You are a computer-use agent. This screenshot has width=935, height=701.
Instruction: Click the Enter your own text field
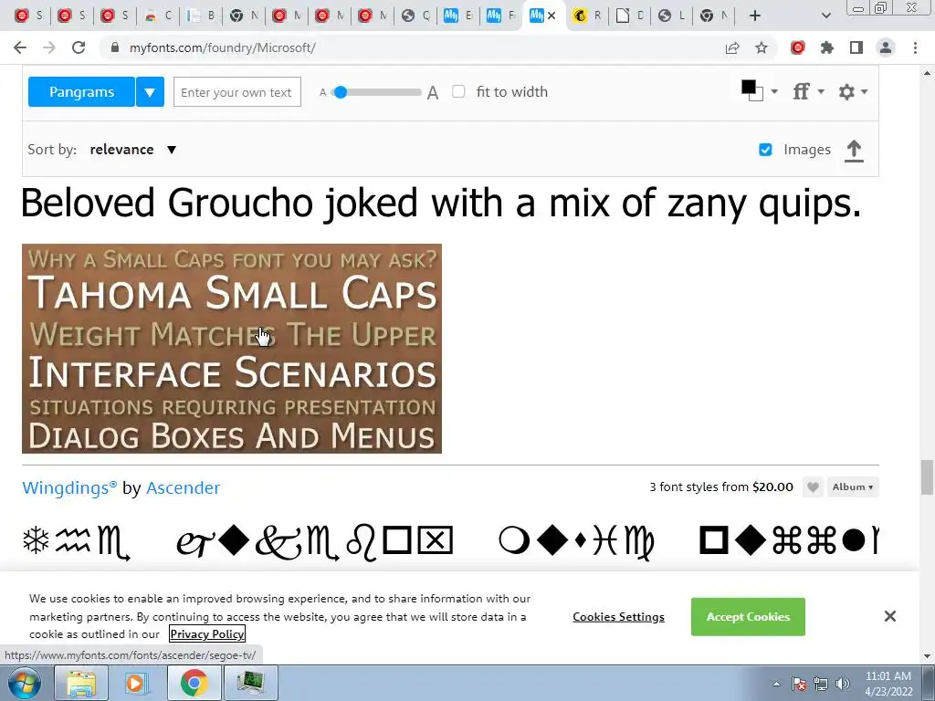pos(237,92)
